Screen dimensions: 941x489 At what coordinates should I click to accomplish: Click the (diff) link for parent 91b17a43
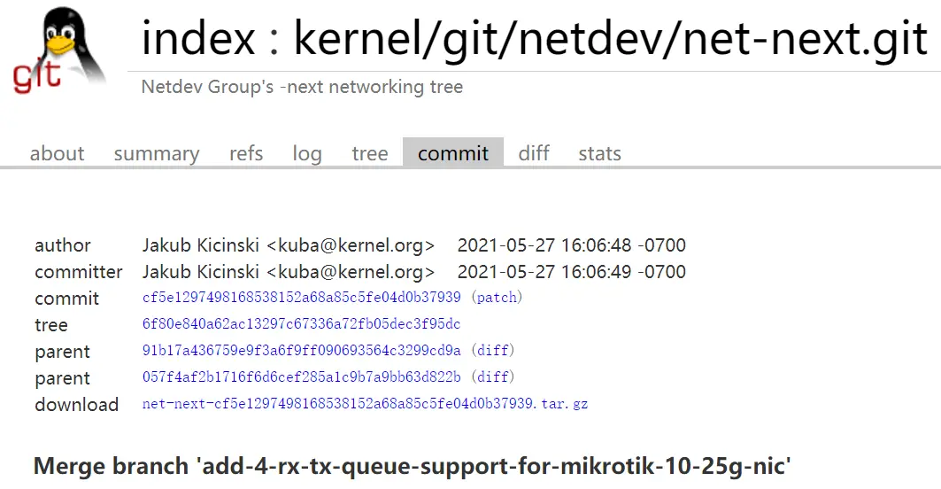click(493, 350)
